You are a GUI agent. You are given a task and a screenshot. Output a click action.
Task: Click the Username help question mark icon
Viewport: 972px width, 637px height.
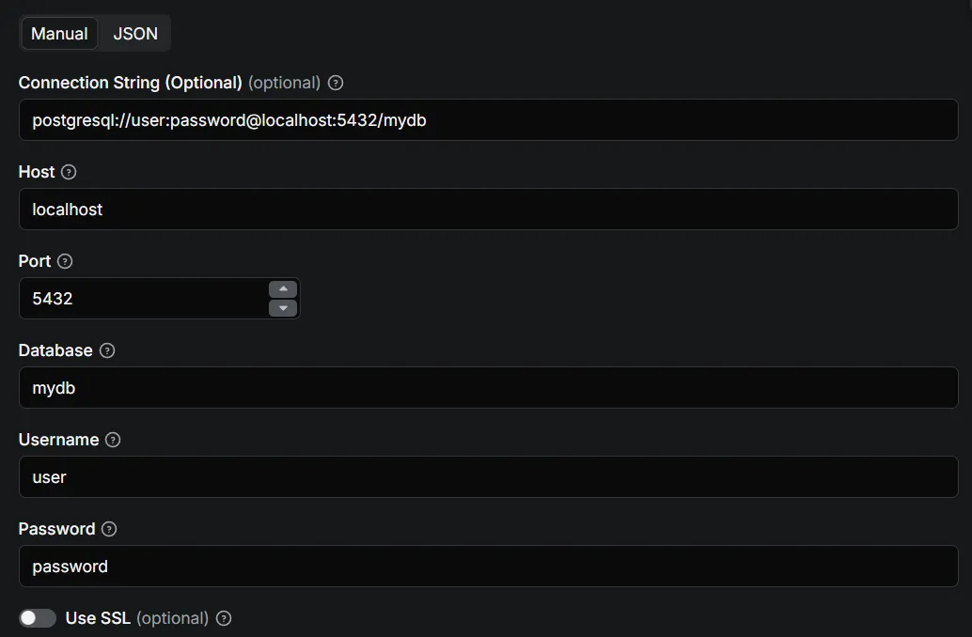[113, 440]
